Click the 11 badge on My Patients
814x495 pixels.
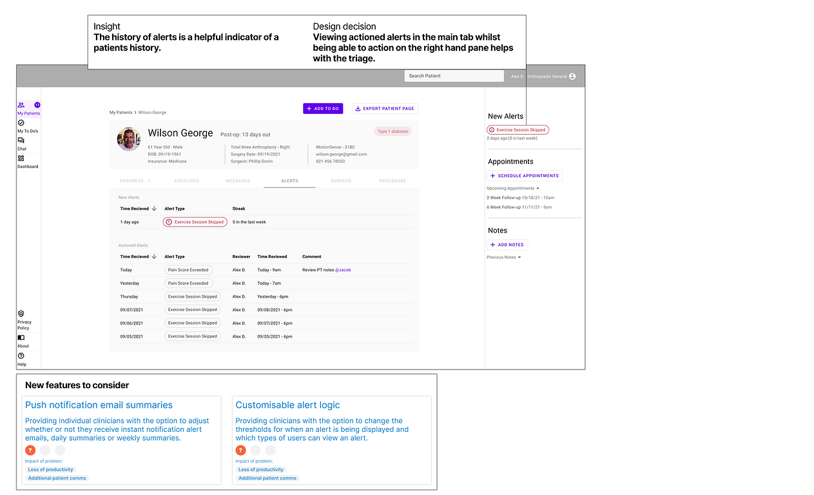[x=37, y=105]
